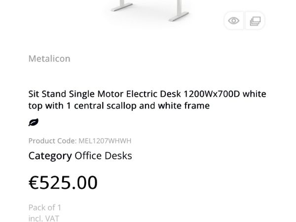Viewport: 296px width, 222px height.
Task: Click the incl. VAT label
Action: pyautogui.click(x=44, y=218)
